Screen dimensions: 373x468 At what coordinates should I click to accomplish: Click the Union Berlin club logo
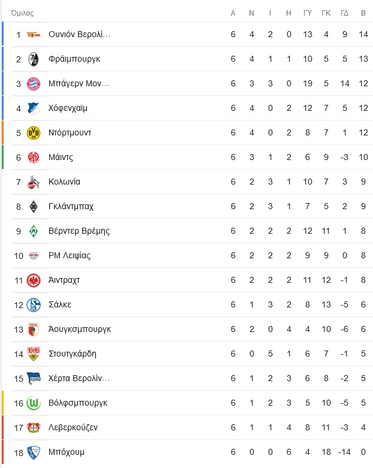34,35
